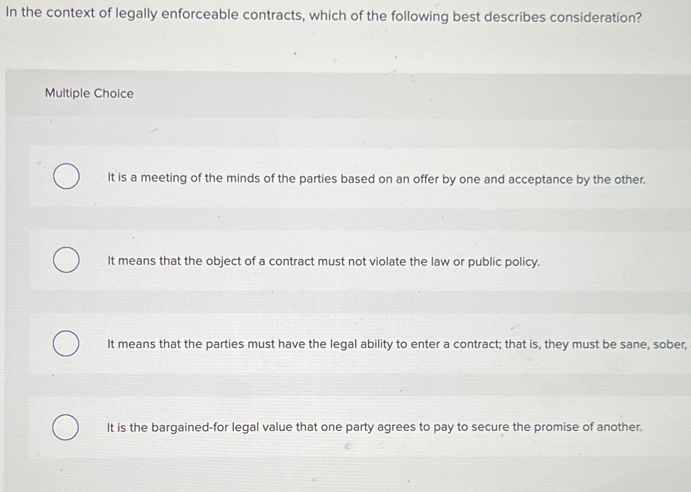Click the 'Multiple Choice' heading label
This screenshot has width=691, height=492.
tap(89, 94)
